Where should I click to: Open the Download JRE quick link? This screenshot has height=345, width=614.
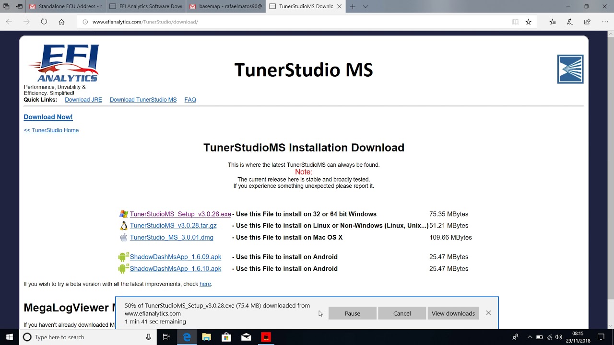[83, 100]
